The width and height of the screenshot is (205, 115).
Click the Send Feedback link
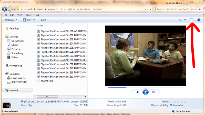(x=174, y=3)
